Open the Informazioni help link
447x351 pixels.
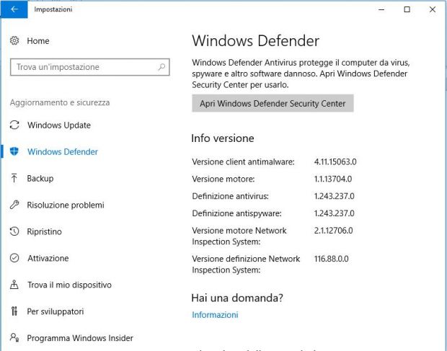click(x=215, y=315)
